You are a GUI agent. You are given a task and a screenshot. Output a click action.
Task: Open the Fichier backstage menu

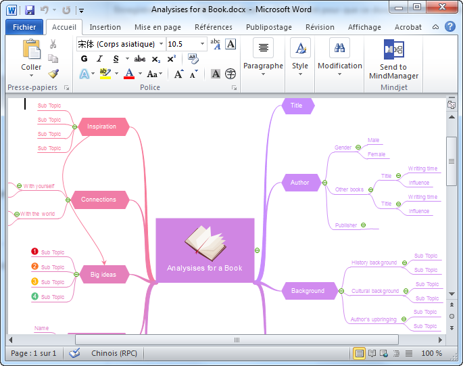24,27
